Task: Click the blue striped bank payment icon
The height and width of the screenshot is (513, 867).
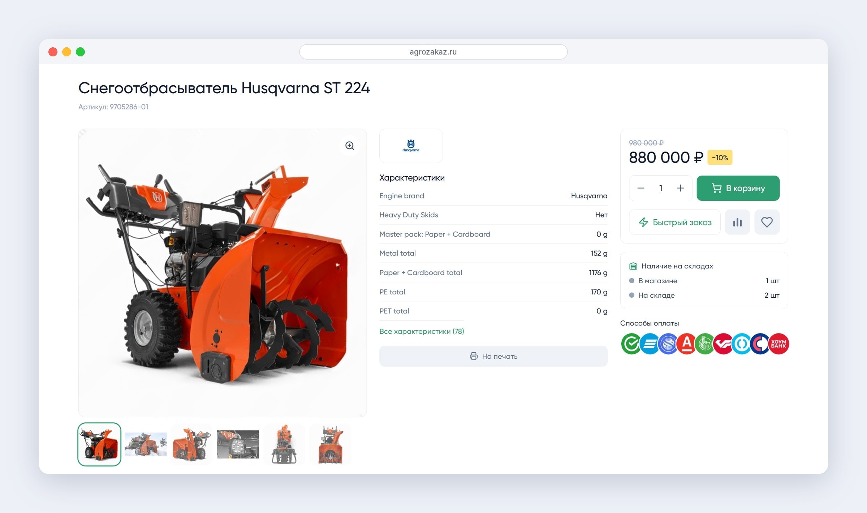Action: tap(650, 344)
